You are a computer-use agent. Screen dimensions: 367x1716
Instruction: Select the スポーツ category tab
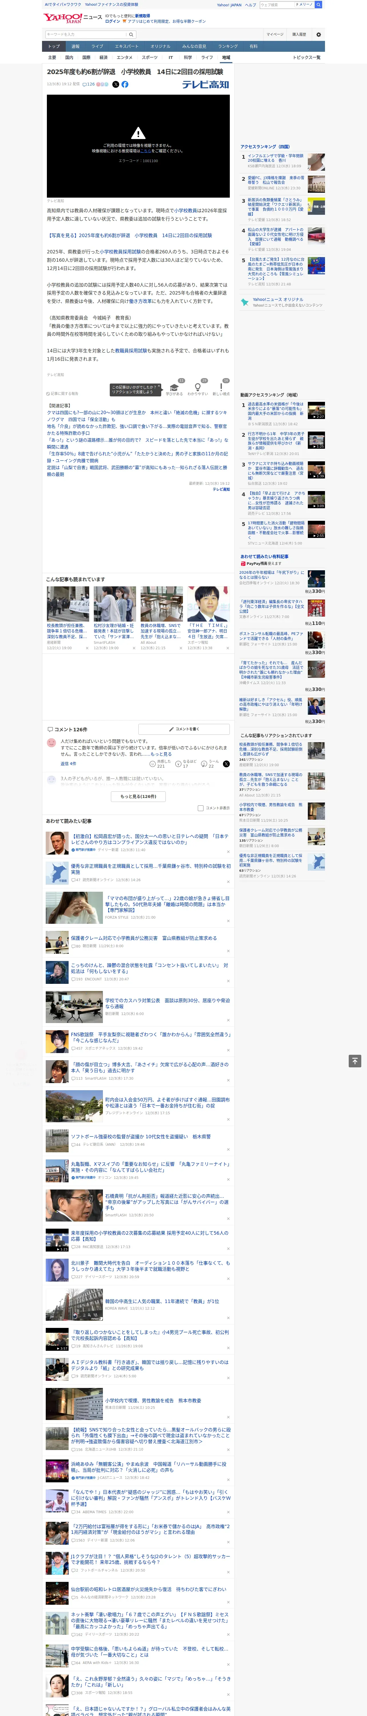[x=150, y=57]
